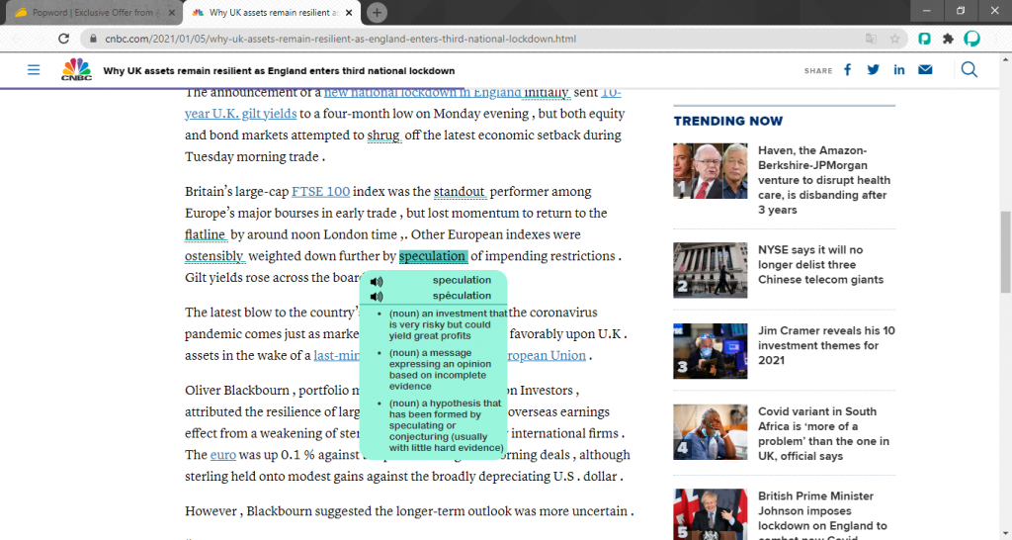Share article on Twitter
Viewport: 1012px width, 540px height.
click(874, 70)
